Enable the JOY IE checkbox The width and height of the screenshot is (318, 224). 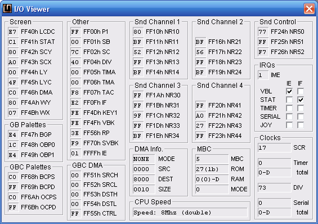289,125
